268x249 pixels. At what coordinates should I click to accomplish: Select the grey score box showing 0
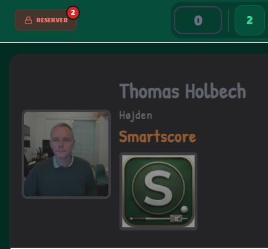point(198,20)
